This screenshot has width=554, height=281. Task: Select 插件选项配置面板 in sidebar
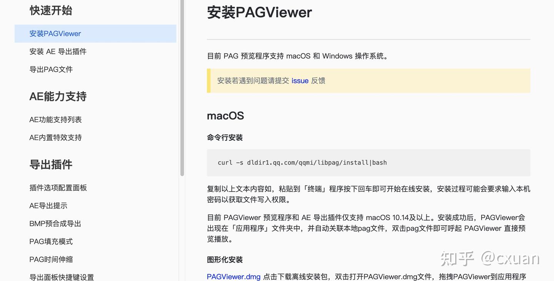click(x=58, y=188)
